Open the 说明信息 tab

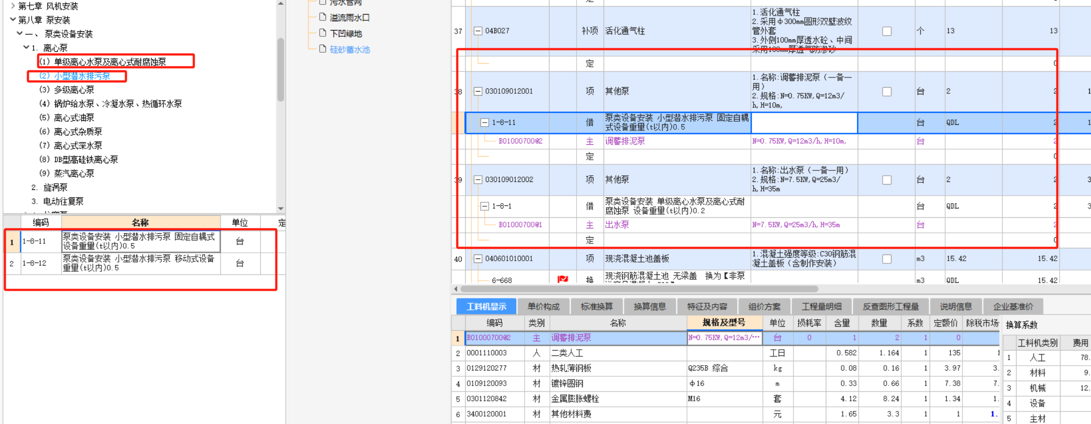click(x=956, y=306)
